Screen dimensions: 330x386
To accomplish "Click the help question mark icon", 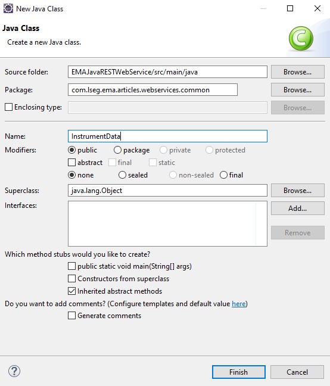I will [x=14, y=371].
